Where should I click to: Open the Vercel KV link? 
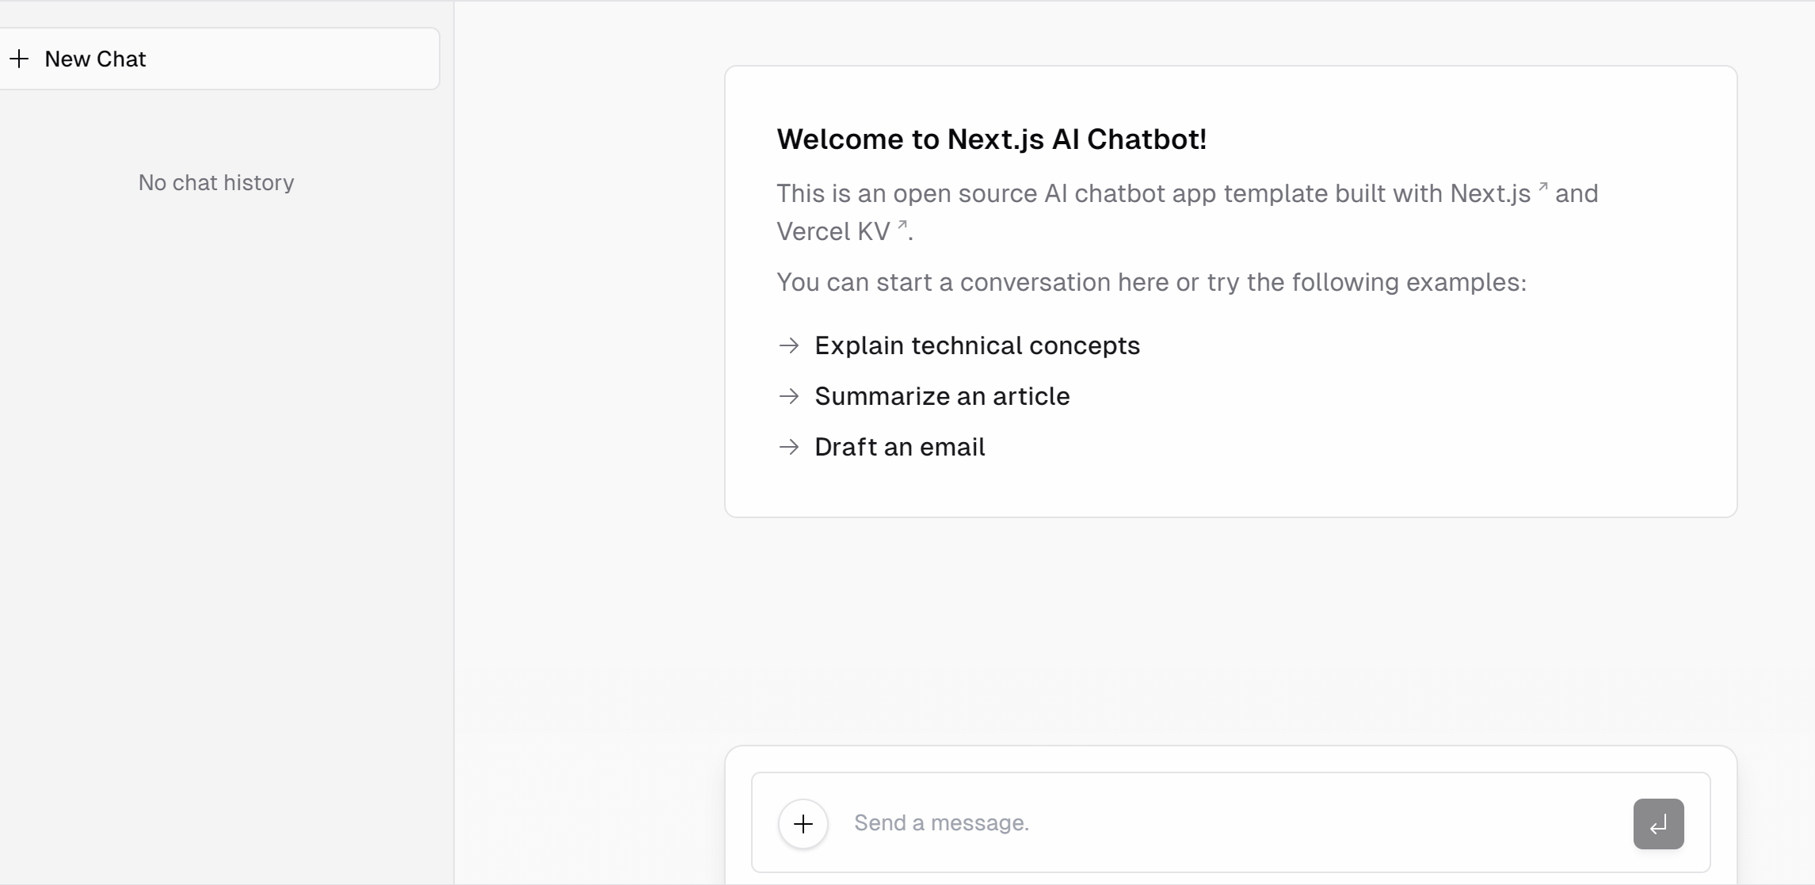coord(842,231)
